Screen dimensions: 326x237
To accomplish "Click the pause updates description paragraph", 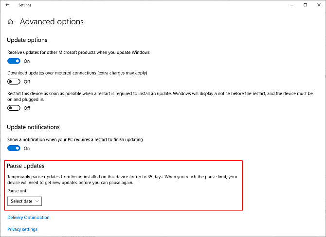I will click(x=122, y=180).
